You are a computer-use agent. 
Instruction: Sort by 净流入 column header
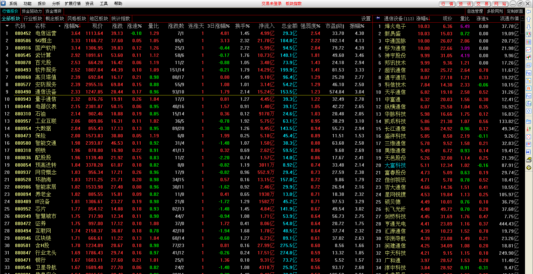click(266, 26)
